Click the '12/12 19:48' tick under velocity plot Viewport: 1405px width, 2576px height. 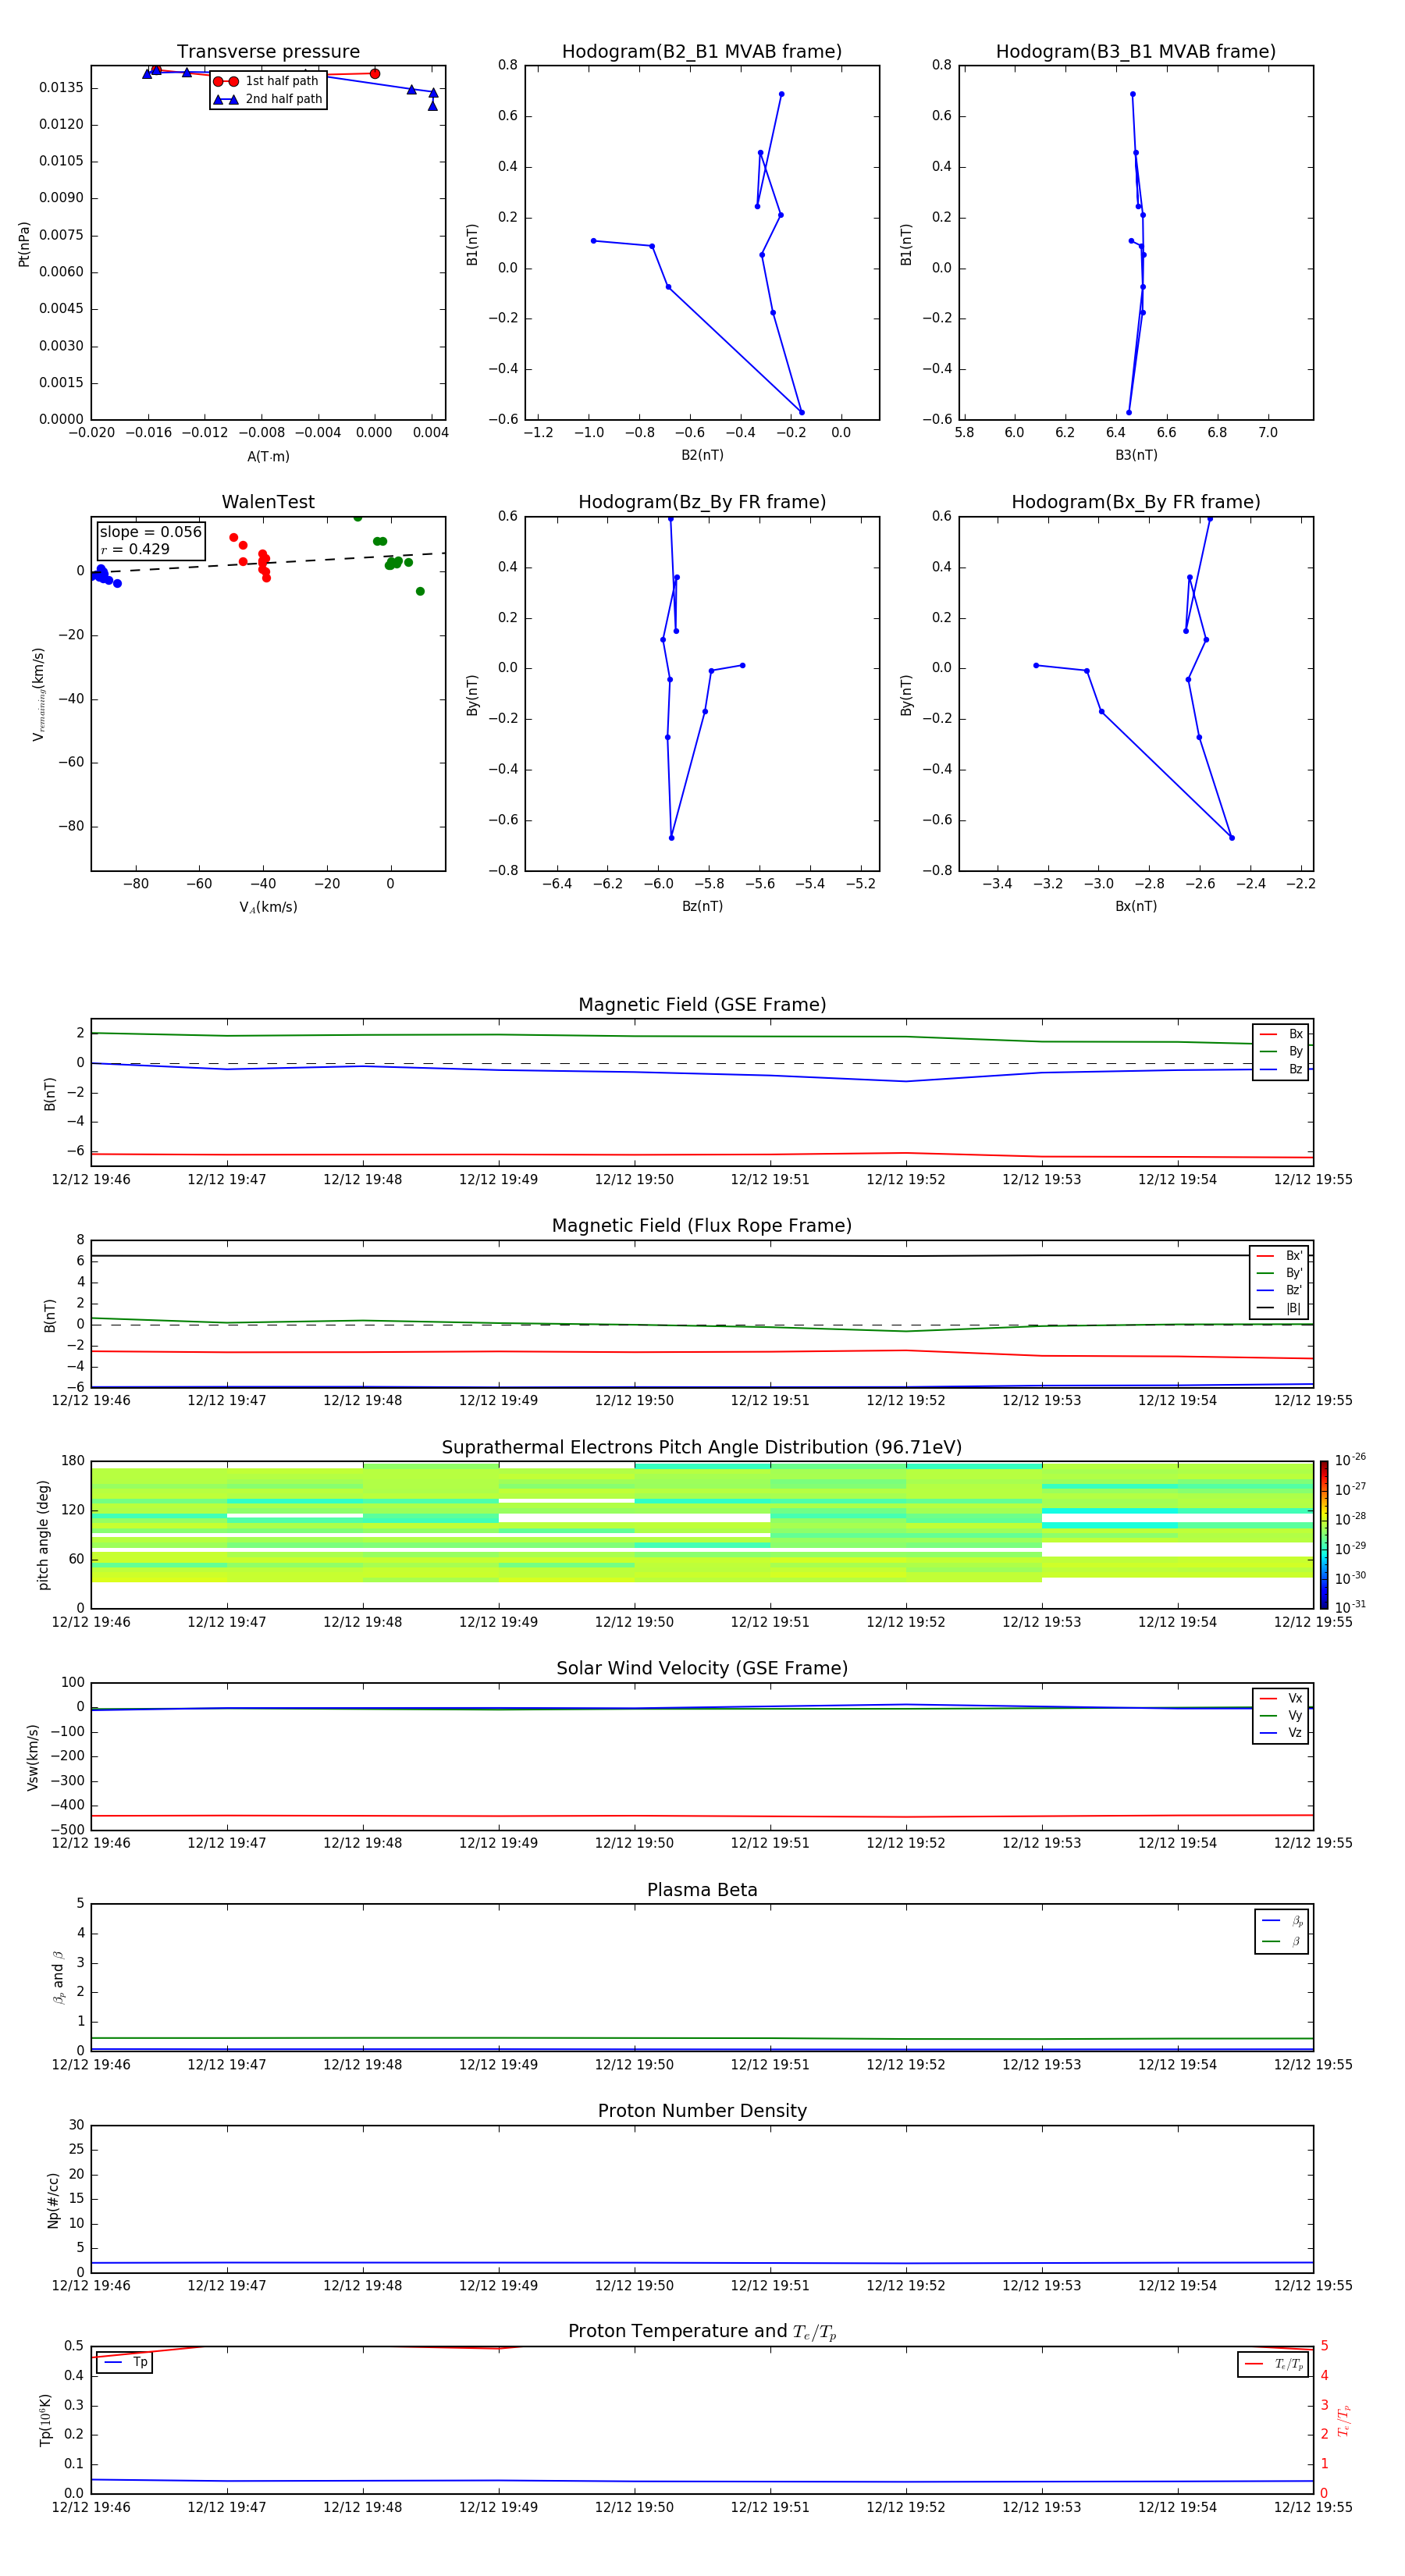[x=363, y=1843]
